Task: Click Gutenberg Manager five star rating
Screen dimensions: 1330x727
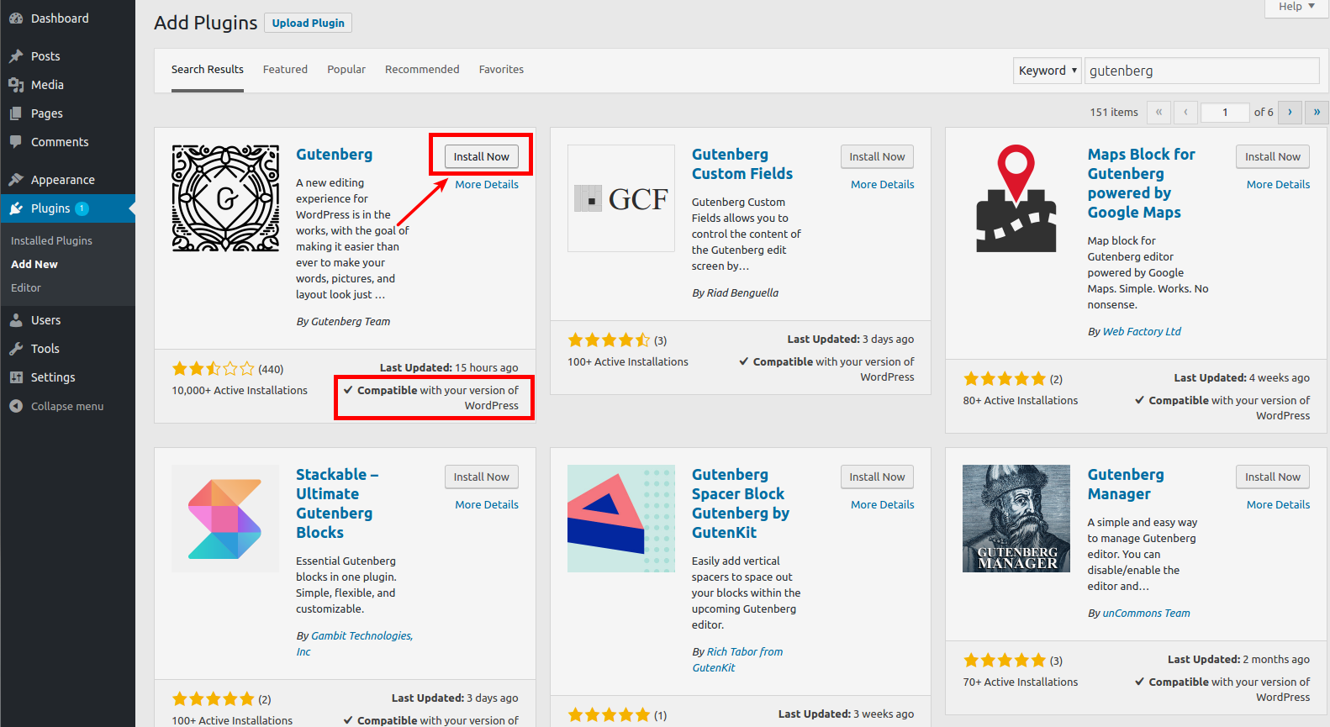Action: 1004,660
